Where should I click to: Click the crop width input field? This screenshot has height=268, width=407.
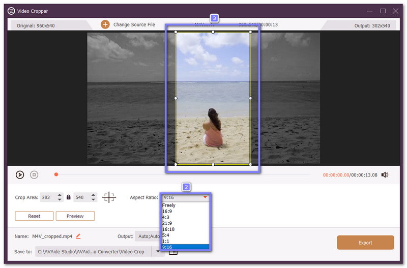(x=47, y=197)
